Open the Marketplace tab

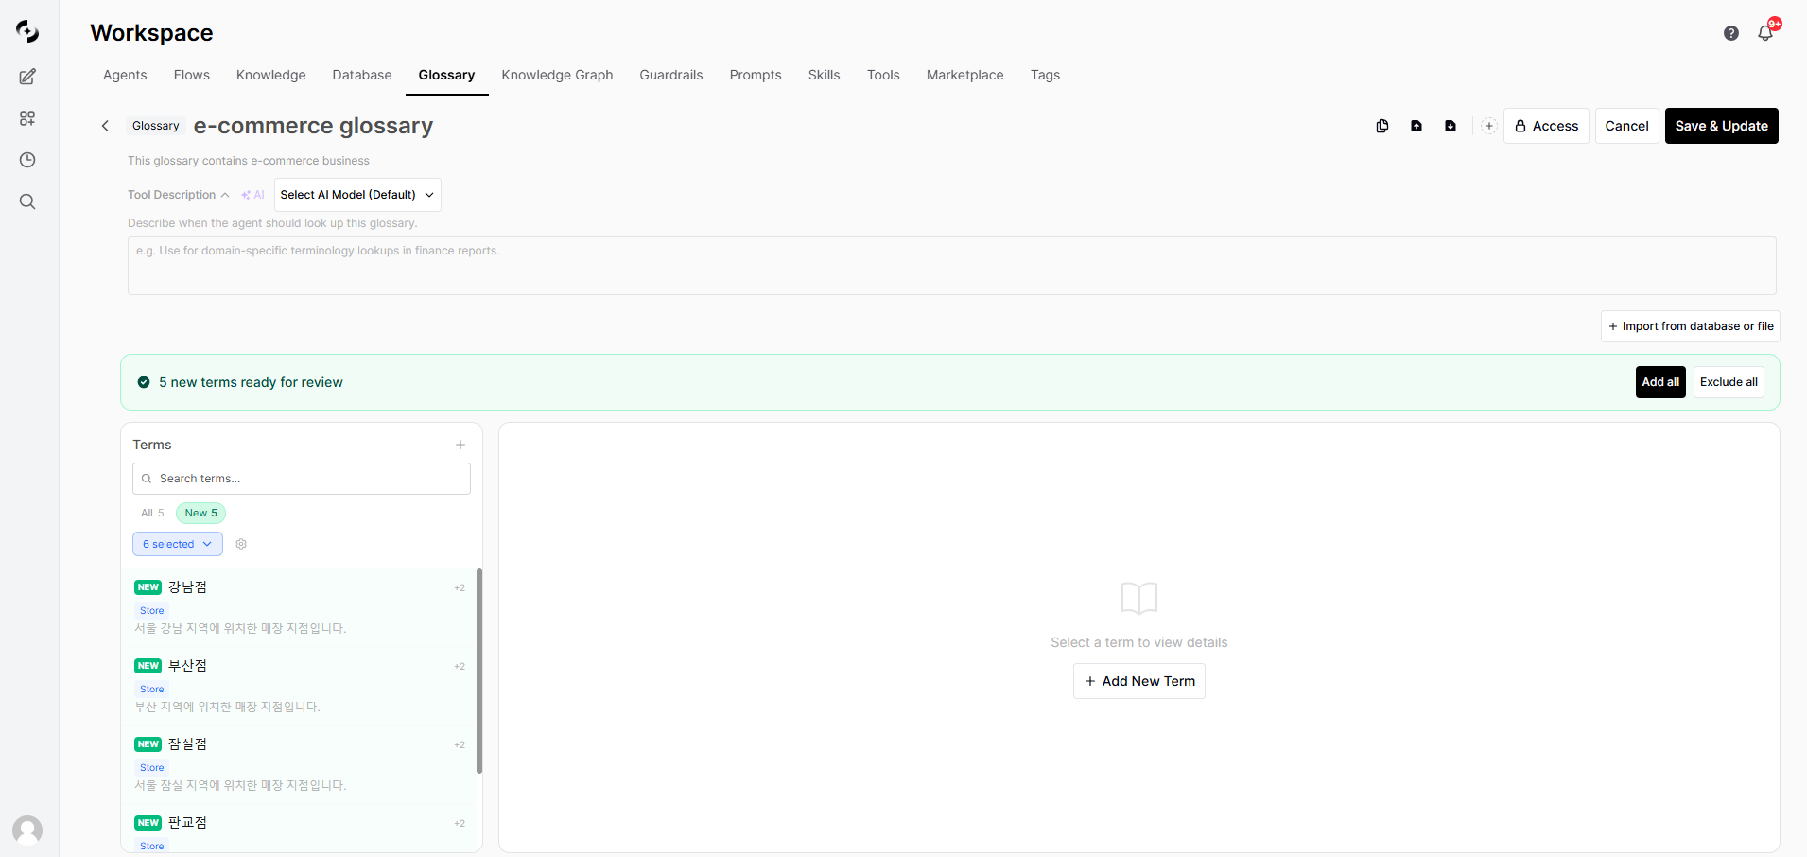click(964, 75)
